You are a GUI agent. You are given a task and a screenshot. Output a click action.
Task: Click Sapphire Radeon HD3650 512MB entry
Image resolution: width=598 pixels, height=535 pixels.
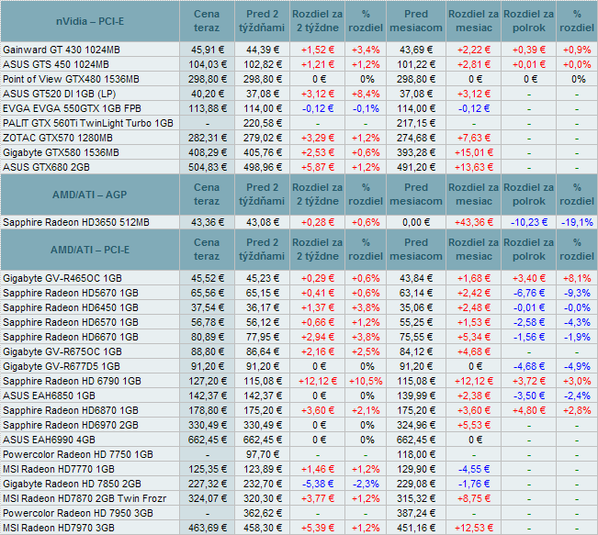[76, 222]
